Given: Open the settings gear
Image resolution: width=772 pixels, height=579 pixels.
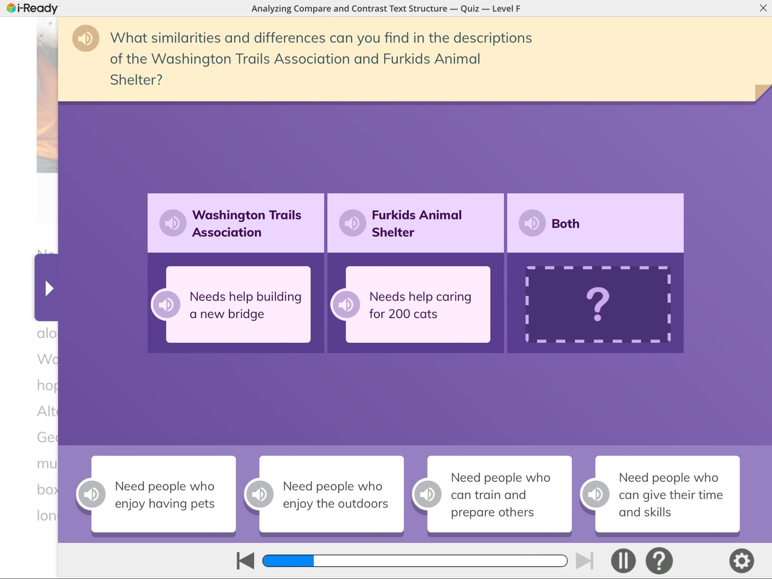Looking at the screenshot, I should click(742, 560).
